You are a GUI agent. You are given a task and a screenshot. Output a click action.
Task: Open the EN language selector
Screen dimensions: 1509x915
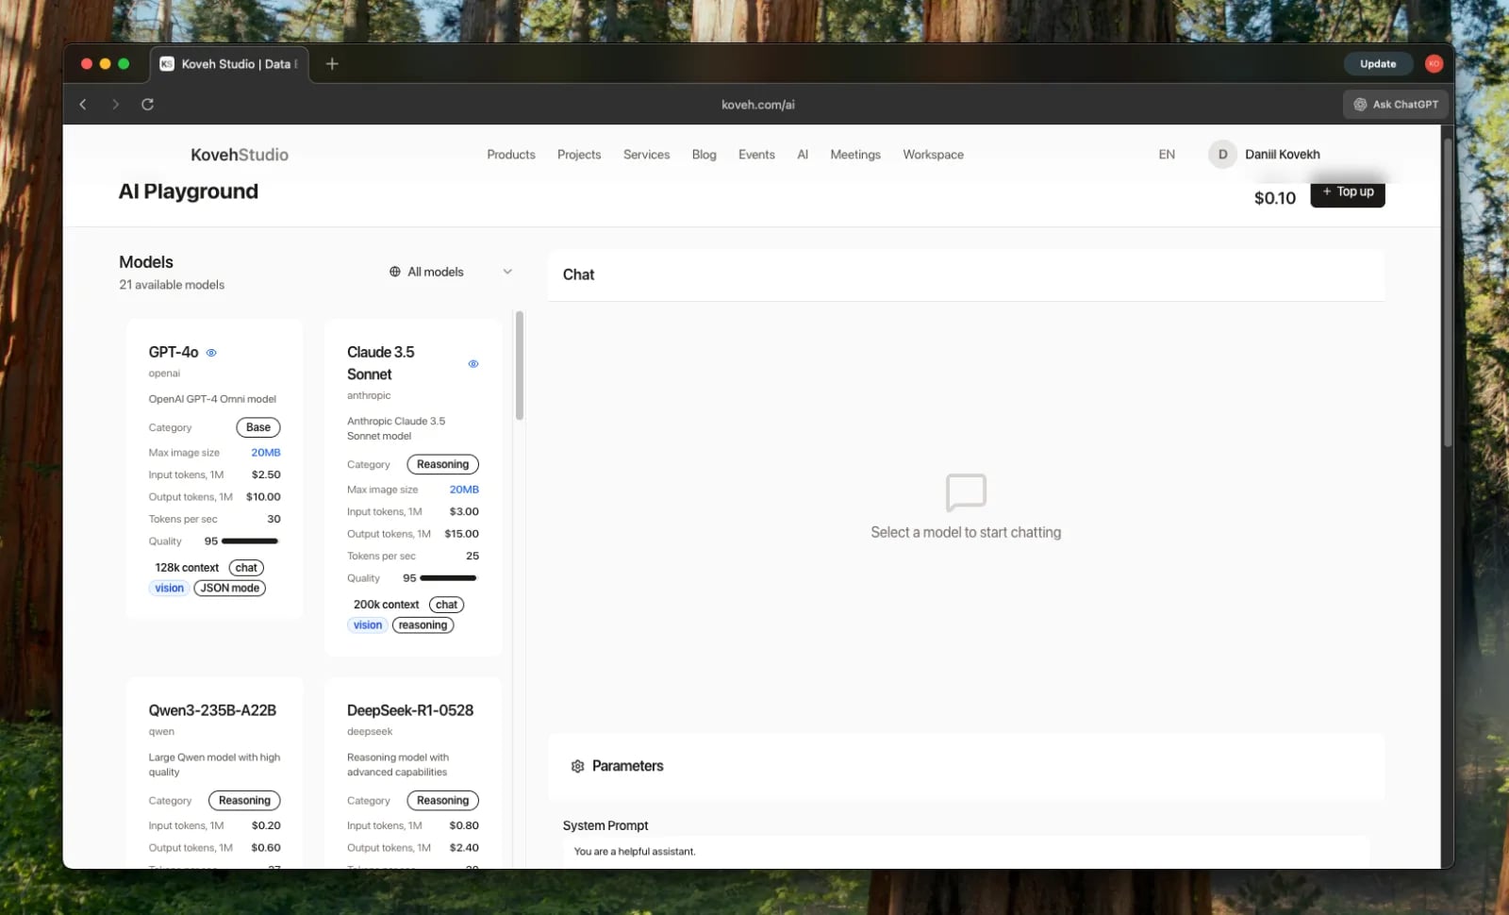1167,154
